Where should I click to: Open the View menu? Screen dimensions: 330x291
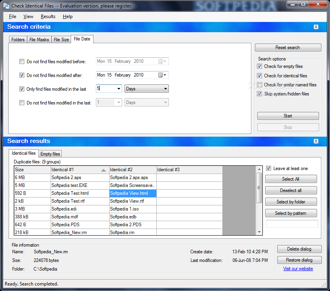tap(28, 16)
